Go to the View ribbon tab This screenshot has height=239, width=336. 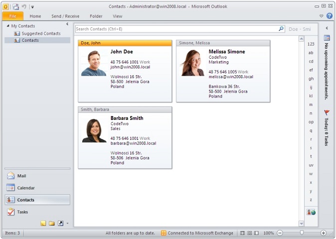click(118, 16)
